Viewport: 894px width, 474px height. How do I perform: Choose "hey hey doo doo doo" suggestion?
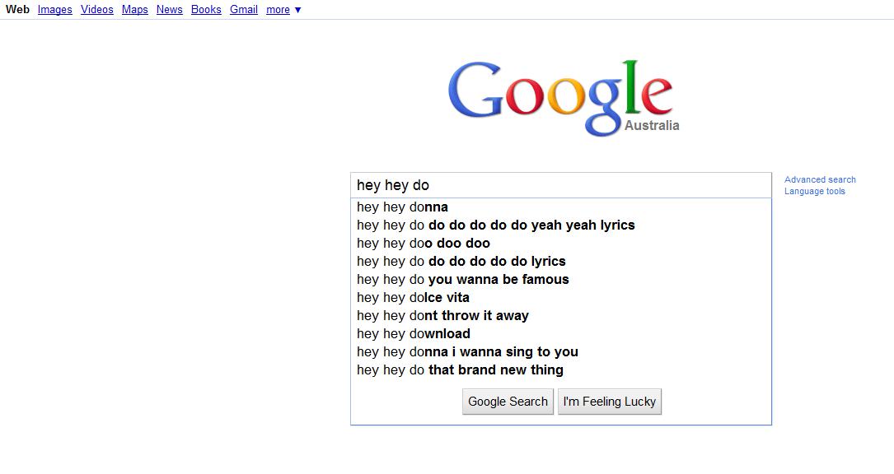coord(423,244)
